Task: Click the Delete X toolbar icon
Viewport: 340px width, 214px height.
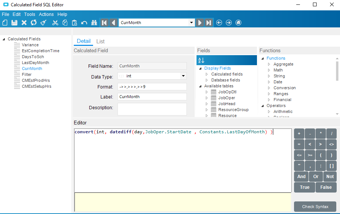Action: coord(24,23)
